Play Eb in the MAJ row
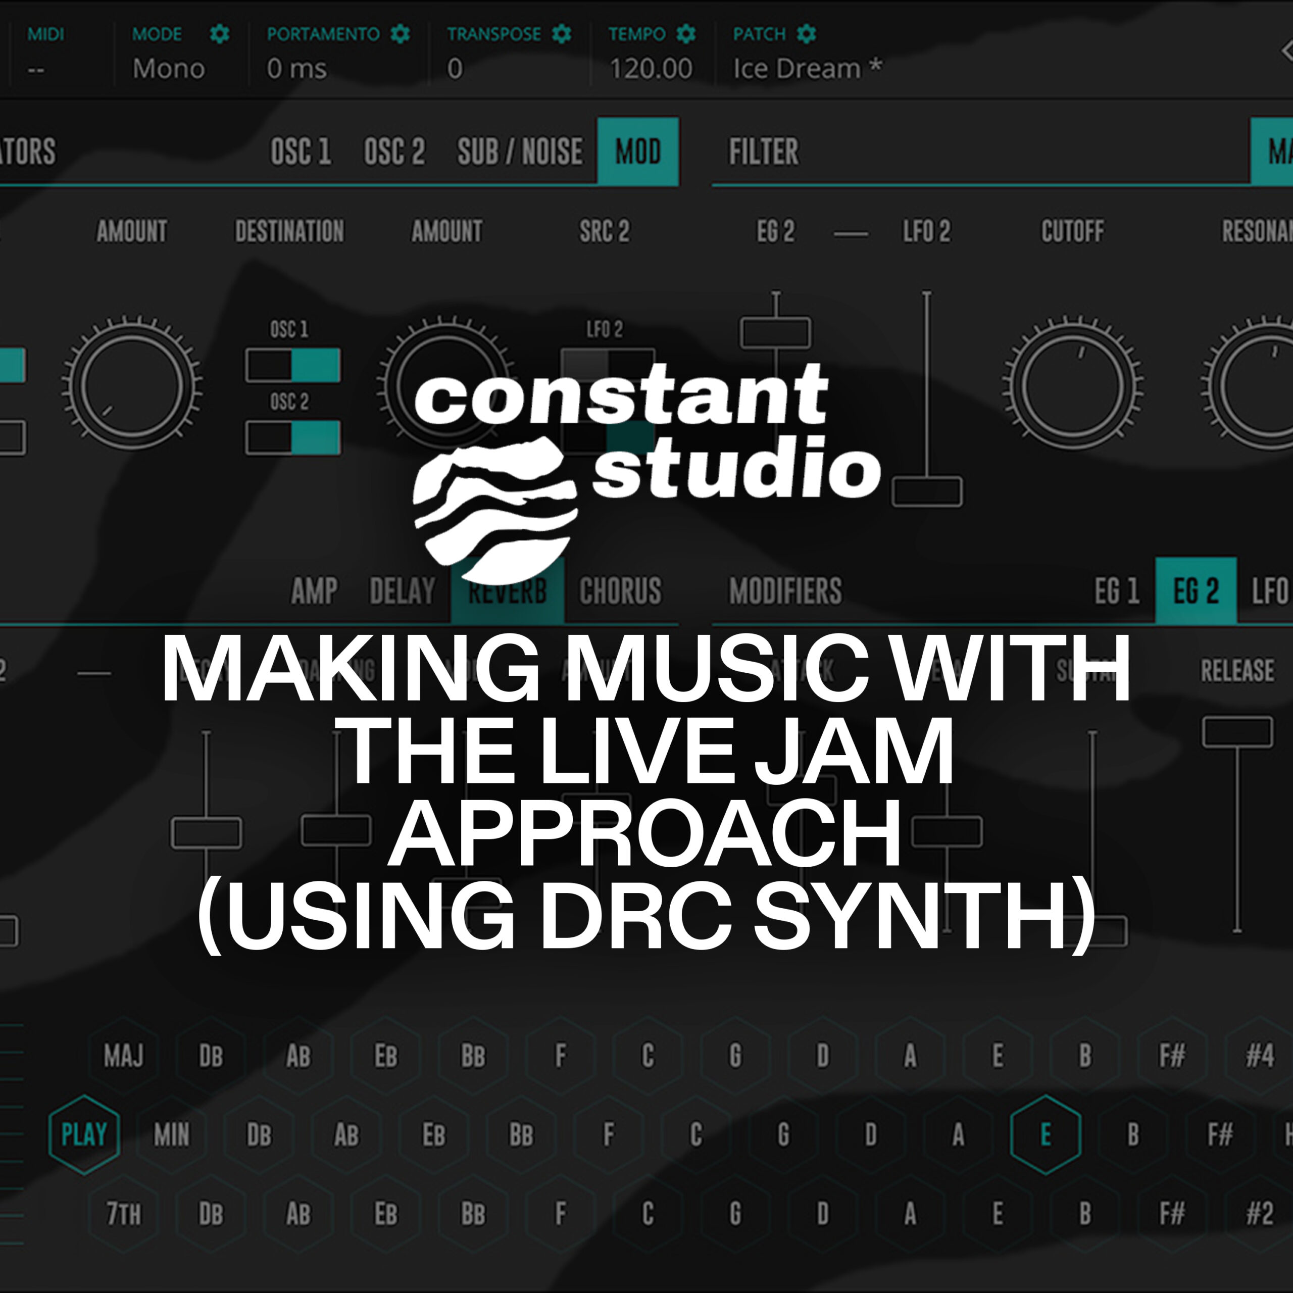 pyautogui.click(x=385, y=1056)
